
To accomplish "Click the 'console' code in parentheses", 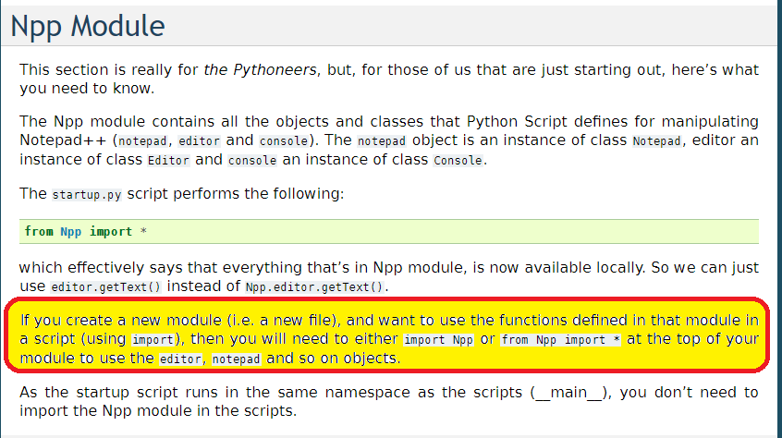I will coord(284,141).
